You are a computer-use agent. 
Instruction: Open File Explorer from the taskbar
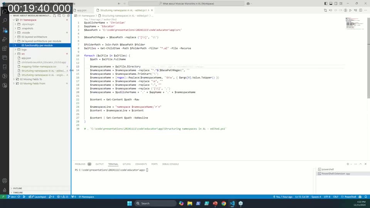190,203
